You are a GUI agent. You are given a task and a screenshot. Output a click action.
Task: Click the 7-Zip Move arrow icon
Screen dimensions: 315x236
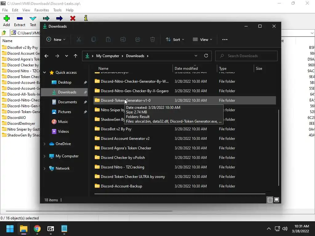tap(59, 18)
